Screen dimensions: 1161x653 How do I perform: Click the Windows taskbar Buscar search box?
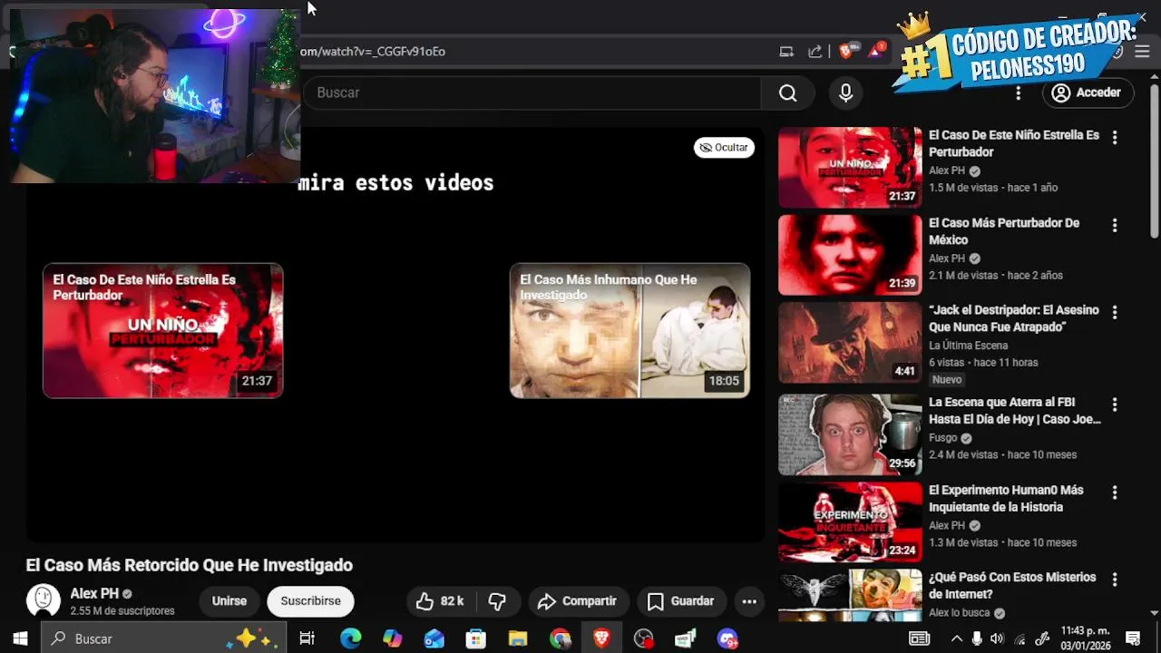[x=163, y=638]
